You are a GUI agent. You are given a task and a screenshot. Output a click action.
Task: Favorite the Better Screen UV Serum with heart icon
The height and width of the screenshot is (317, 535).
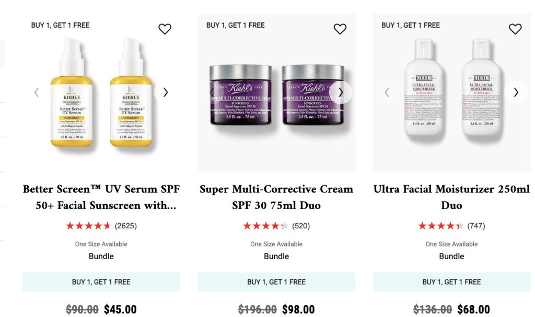[165, 29]
